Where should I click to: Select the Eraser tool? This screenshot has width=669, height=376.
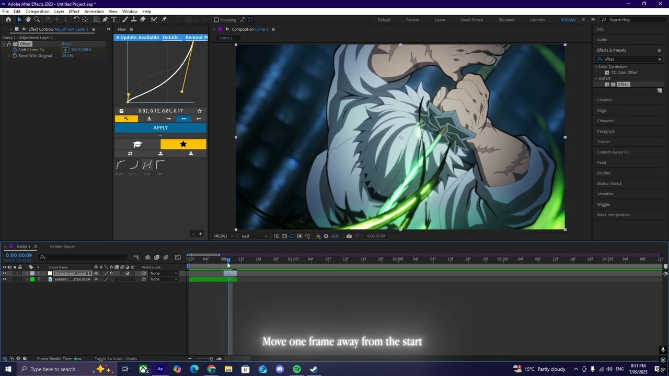click(x=143, y=19)
